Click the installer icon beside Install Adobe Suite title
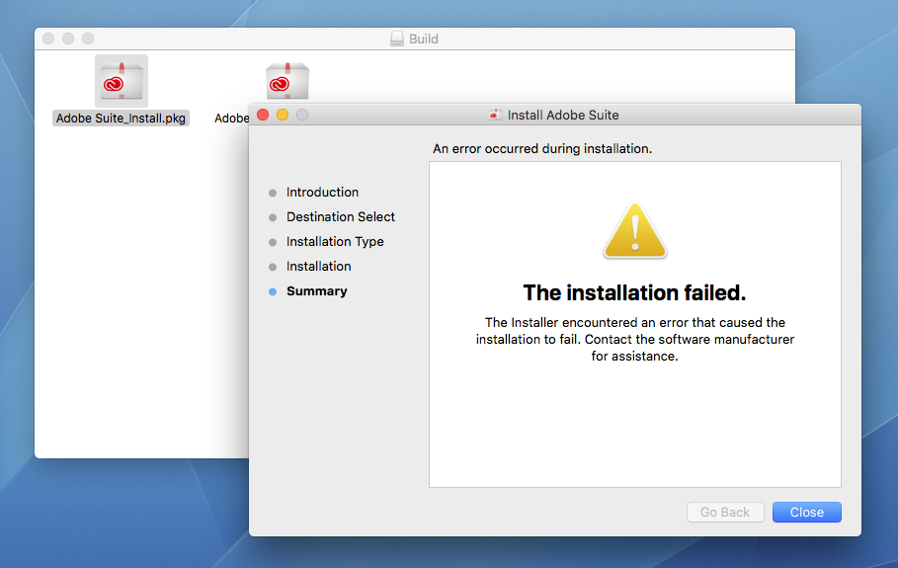Image resolution: width=898 pixels, height=568 pixels. point(496,116)
